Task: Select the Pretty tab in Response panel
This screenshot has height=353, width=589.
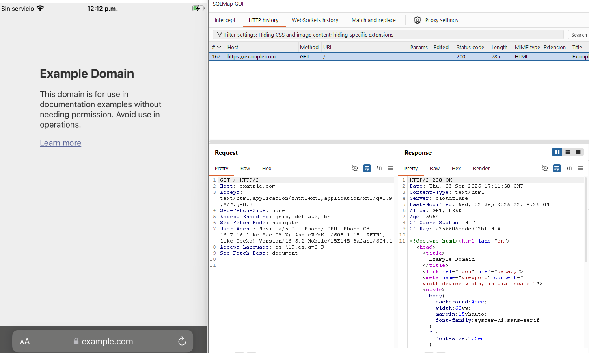Action: (x=411, y=168)
